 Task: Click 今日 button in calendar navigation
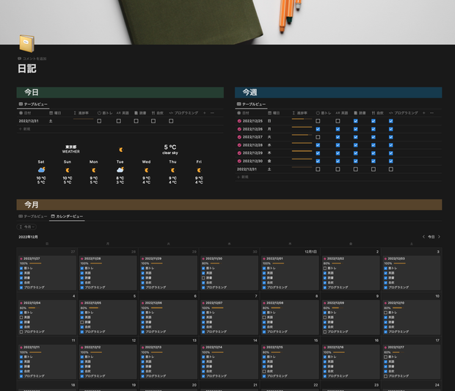(x=432, y=237)
